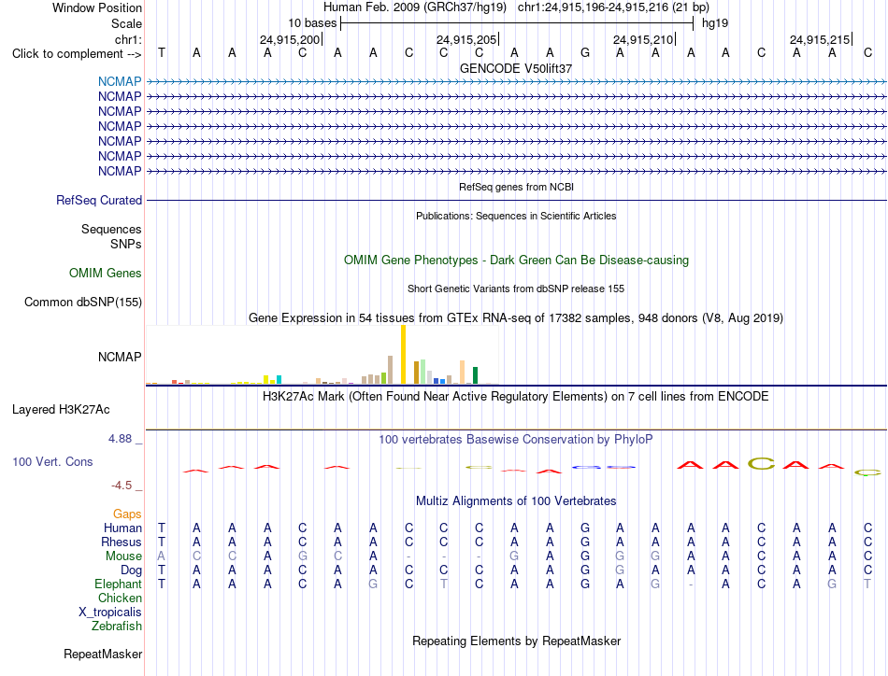Click the 'chr1:' label on the left
The image size is (888, 676).
click(128, 39)
